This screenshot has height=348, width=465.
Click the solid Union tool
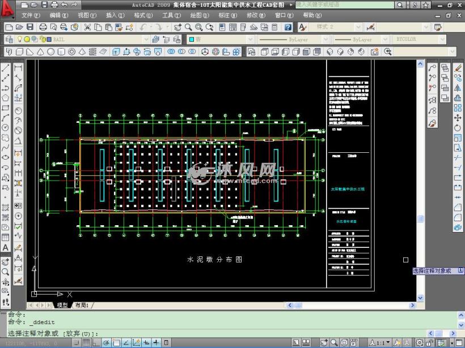click(x=171, y=52)
